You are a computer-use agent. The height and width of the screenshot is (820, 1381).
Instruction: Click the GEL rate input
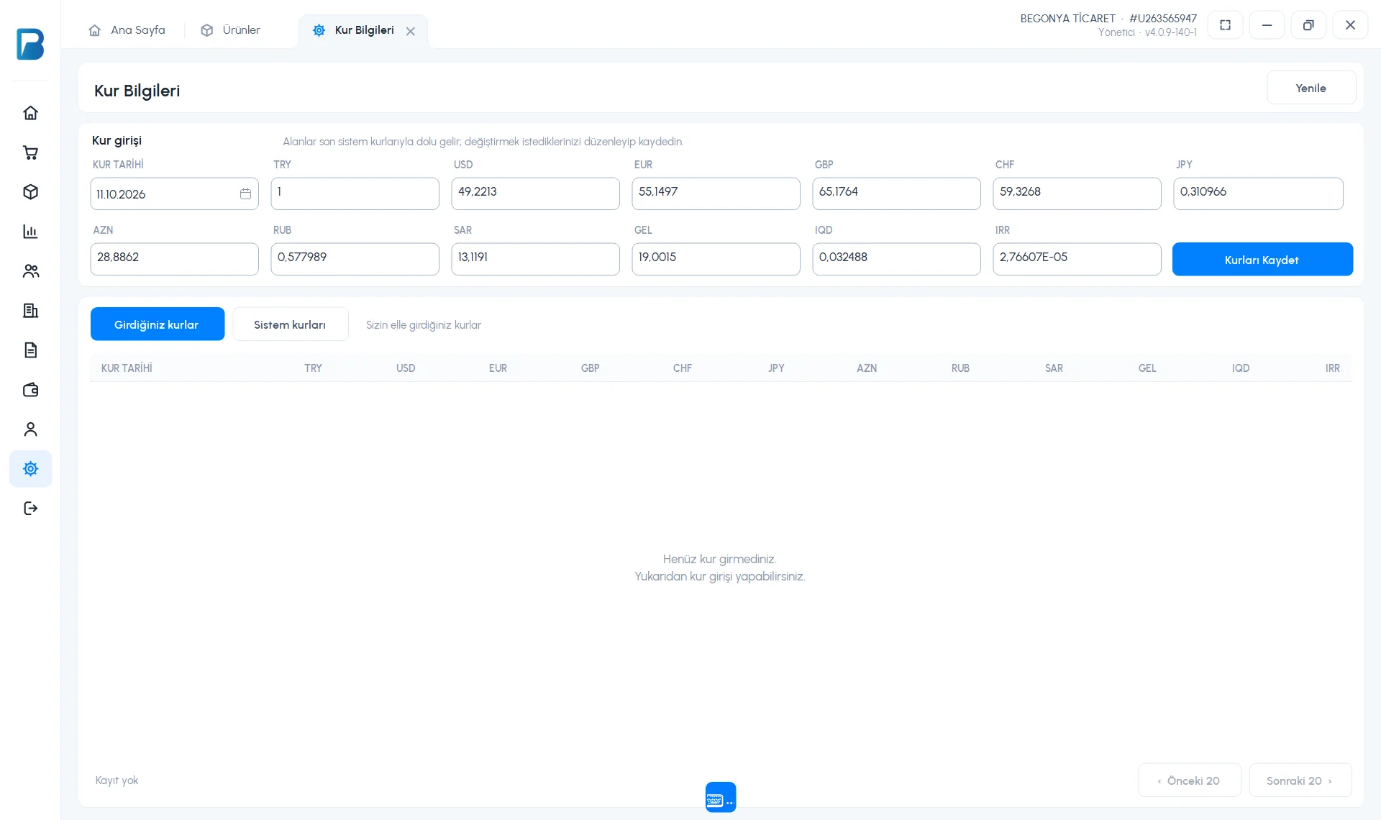[x=716, y=259]
